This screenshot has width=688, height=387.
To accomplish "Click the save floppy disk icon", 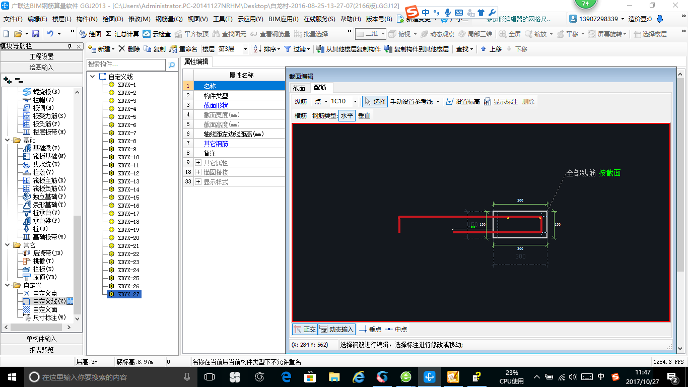I will click(36, 34).
